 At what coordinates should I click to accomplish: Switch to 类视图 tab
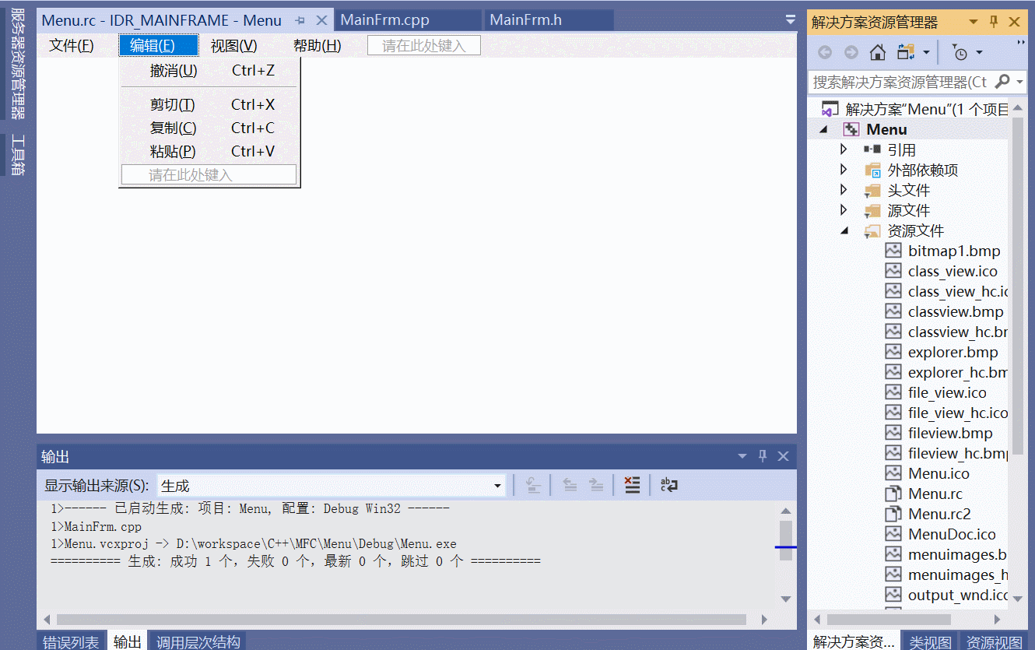tap(930, 641)
